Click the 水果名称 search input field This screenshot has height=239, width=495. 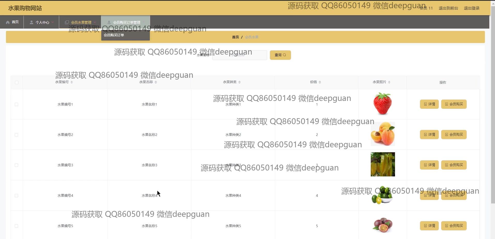[x=239, y=55]
